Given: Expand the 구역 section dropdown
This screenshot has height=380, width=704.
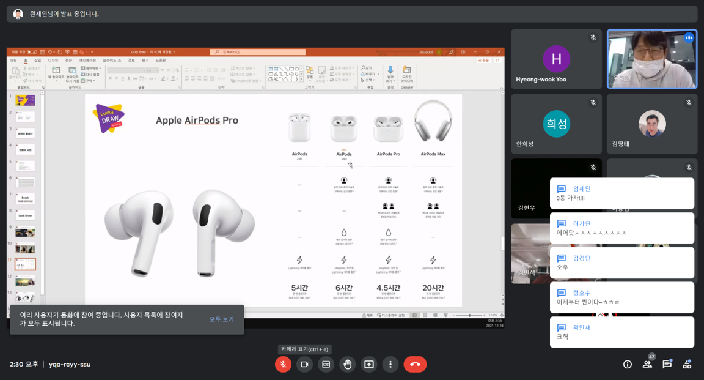Looking at the screenshot, I should 87,81.
